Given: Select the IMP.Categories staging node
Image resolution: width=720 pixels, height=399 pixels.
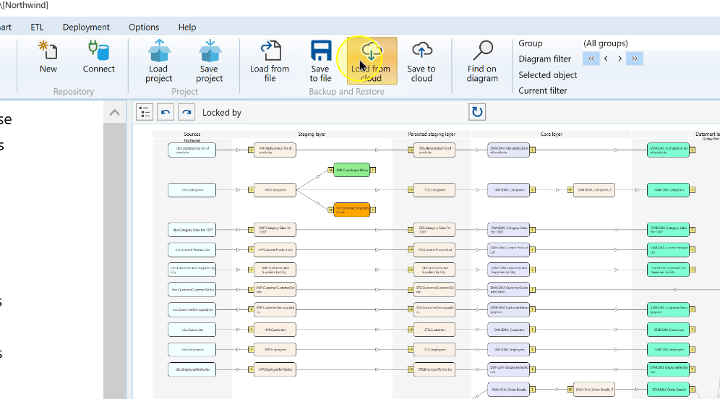Looking at the screenshot, I should 275,189.
